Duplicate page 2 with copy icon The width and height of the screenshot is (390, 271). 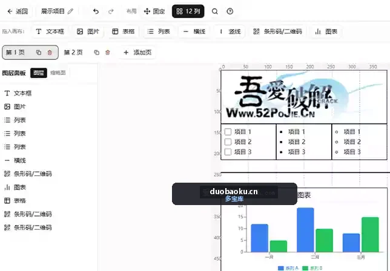coord(96,53)
